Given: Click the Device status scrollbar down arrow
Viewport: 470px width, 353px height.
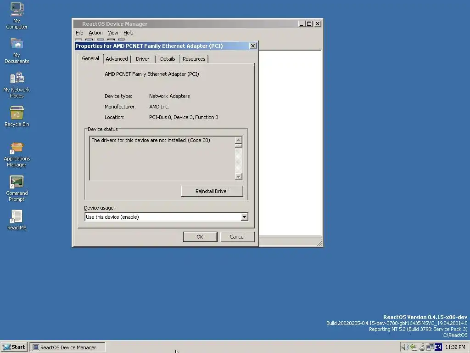Looking at the screenshot, I should 239,176.
